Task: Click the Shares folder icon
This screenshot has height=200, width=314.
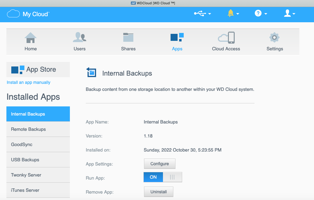Action: coord(128,37)
